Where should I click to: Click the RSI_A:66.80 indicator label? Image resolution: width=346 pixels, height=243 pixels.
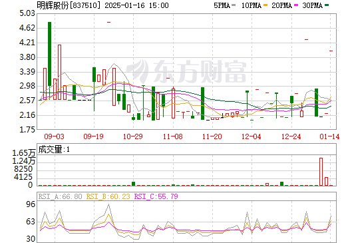point(60,196)
